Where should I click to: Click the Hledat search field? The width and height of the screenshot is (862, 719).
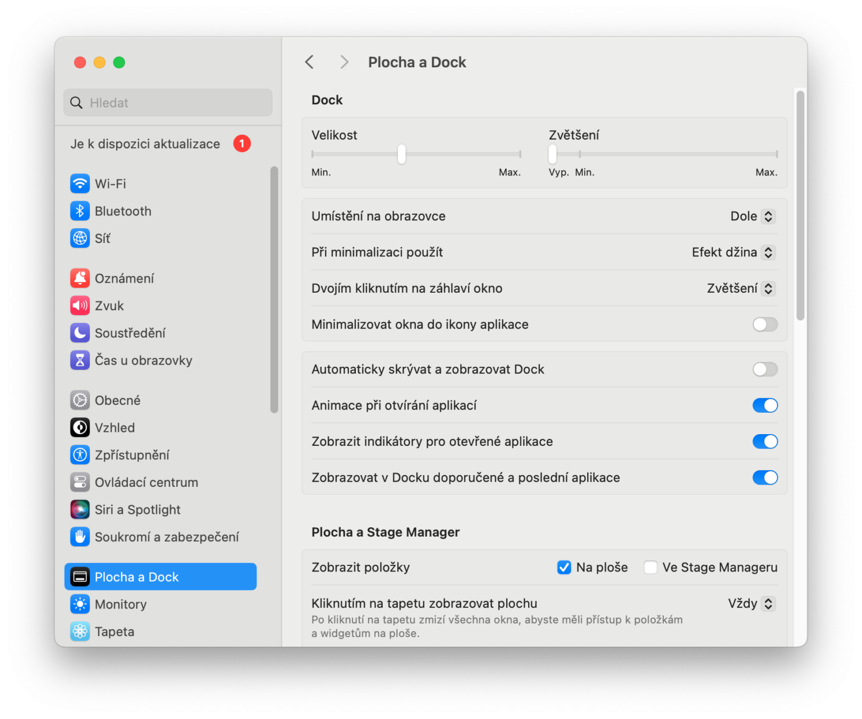(168, 103)
